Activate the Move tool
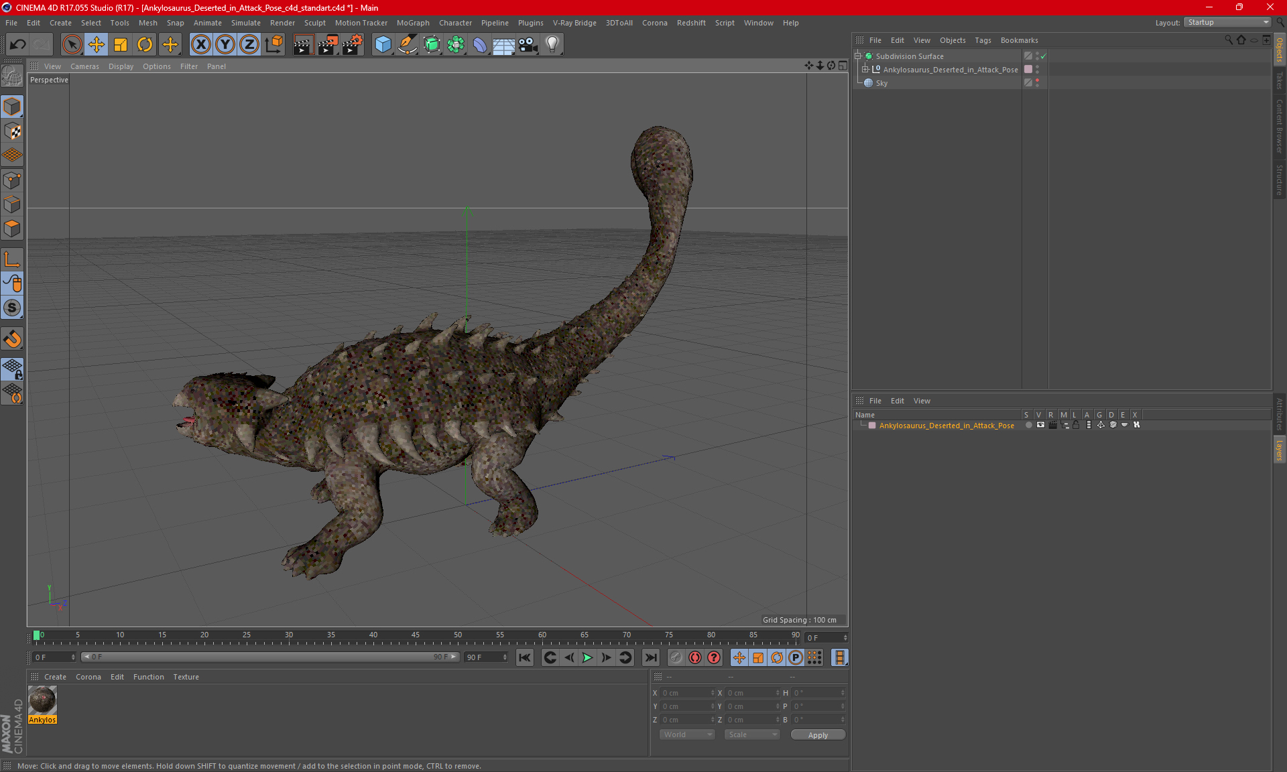 coord(97,45)
